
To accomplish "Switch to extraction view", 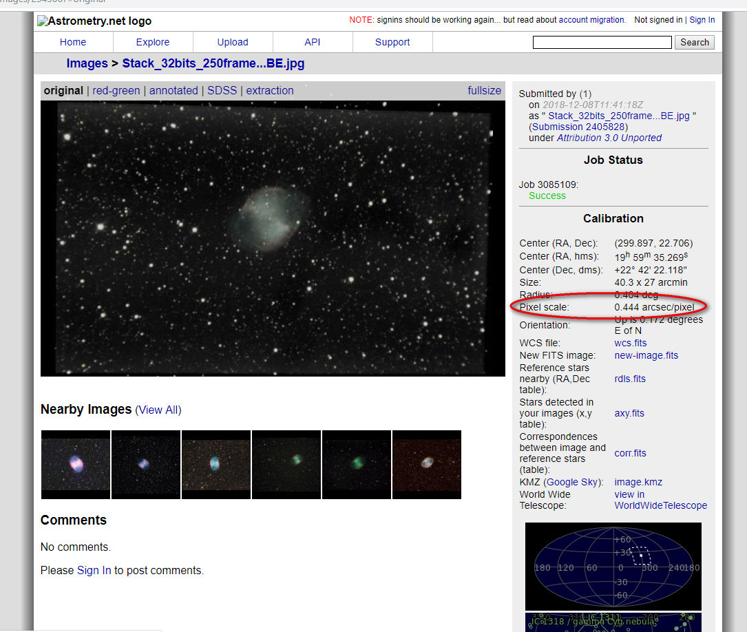I will pos(270,90).
